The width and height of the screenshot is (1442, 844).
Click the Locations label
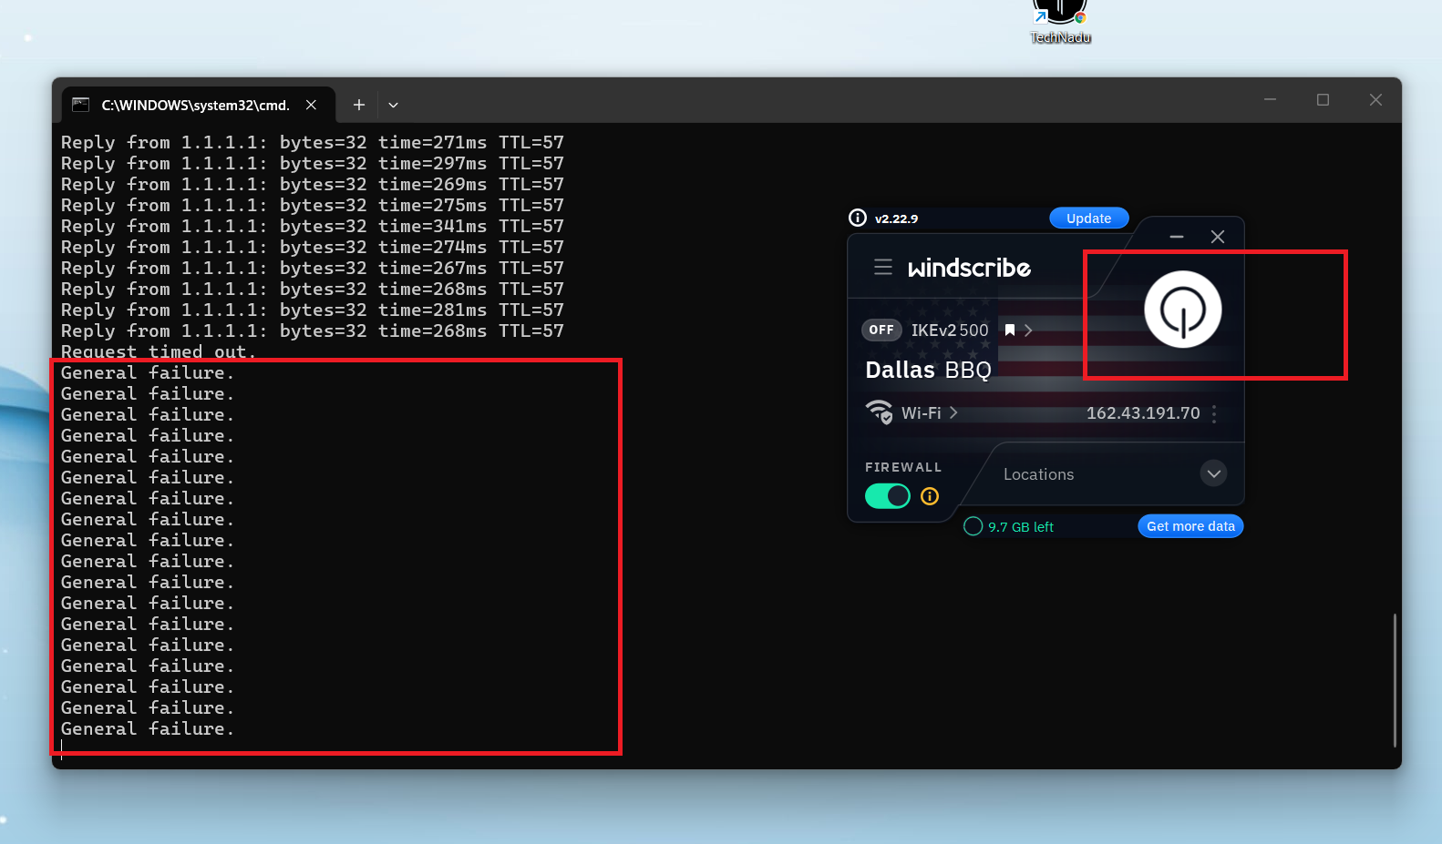pyautogui.click(x=1038, y=474)
